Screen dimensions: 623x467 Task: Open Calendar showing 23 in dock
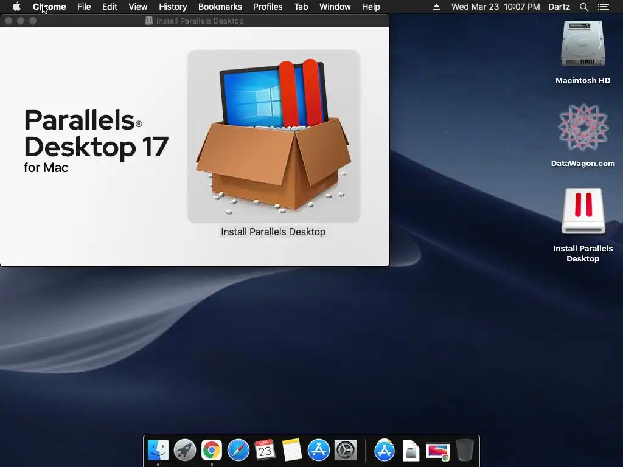pos(265,451)
